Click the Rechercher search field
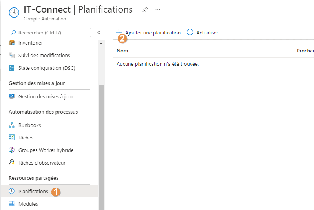The height and width of the screenshot is (210, 314). click(x=50, y=33)
